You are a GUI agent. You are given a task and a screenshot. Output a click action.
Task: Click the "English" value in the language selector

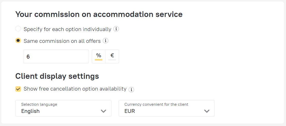[x=30, y=111]
